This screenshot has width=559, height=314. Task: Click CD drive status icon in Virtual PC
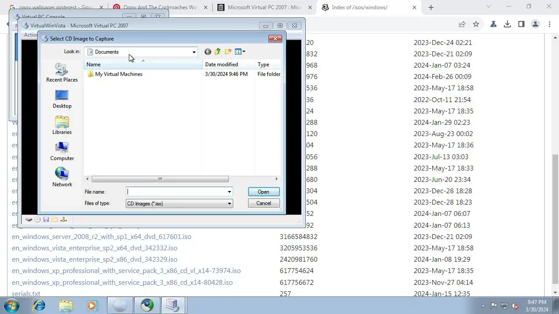point(38,220)
